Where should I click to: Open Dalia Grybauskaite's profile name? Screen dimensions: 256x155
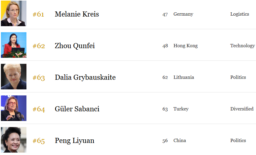click(85, 77)
